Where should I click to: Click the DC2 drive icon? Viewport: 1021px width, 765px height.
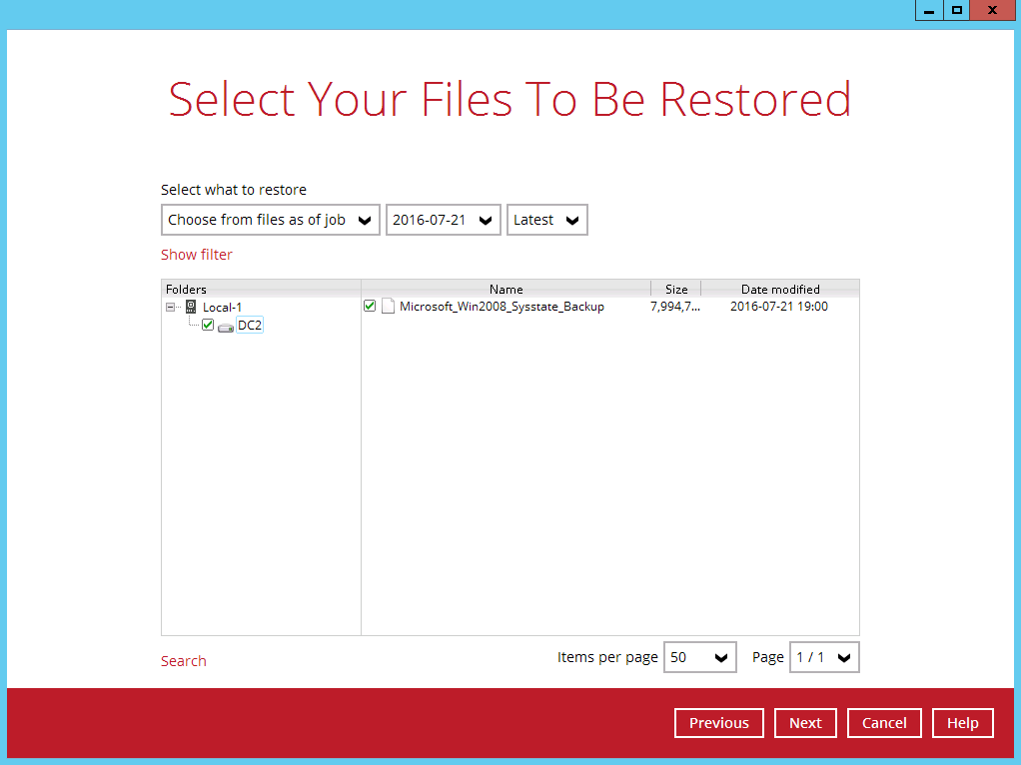pyautogui.click(x=226, y=326)
